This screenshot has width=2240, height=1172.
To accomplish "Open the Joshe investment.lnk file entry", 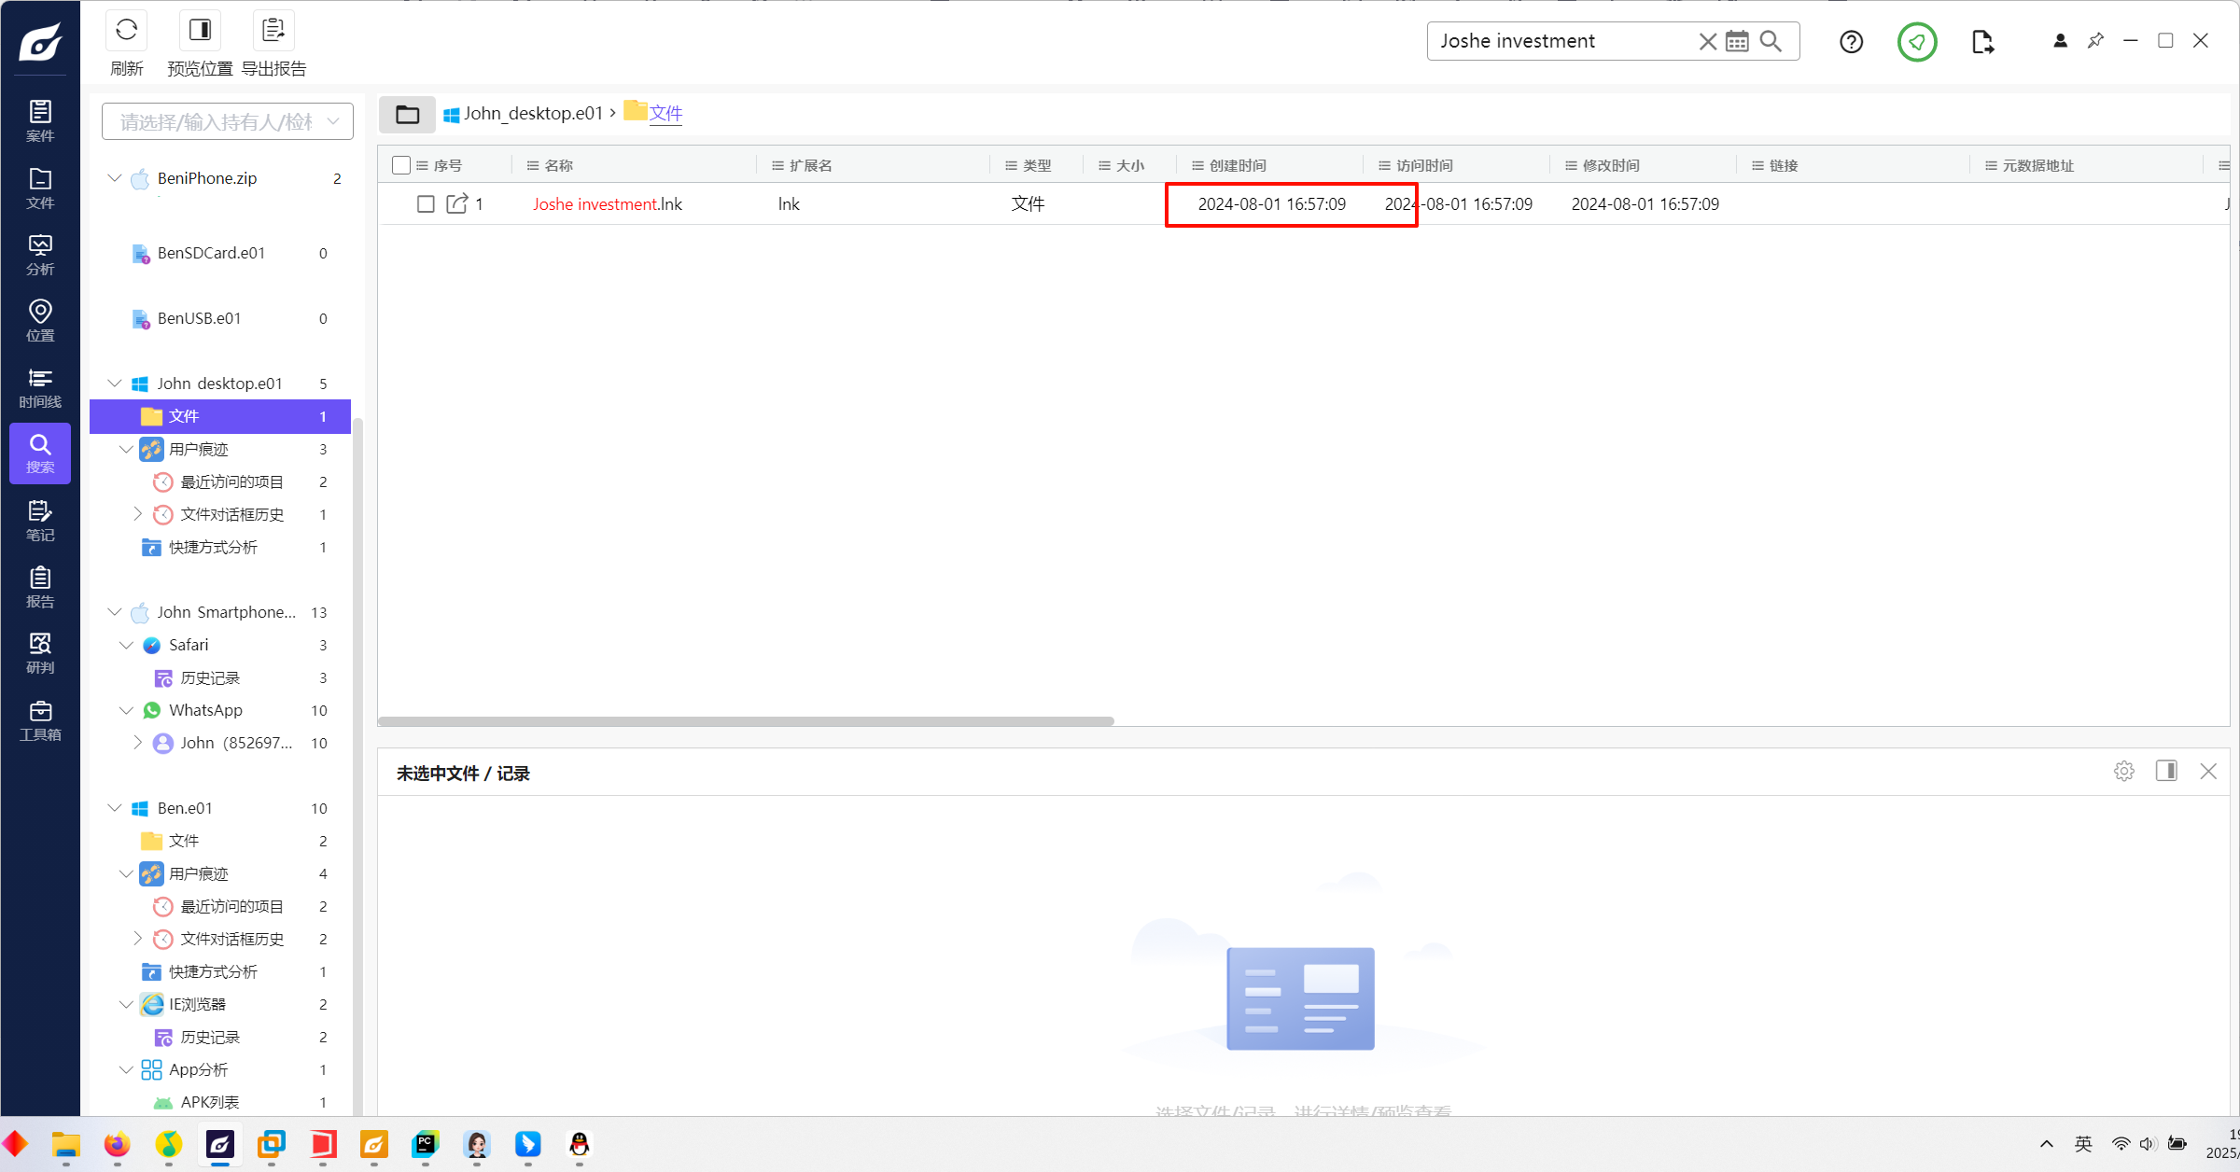I will [x=607, y=204].
